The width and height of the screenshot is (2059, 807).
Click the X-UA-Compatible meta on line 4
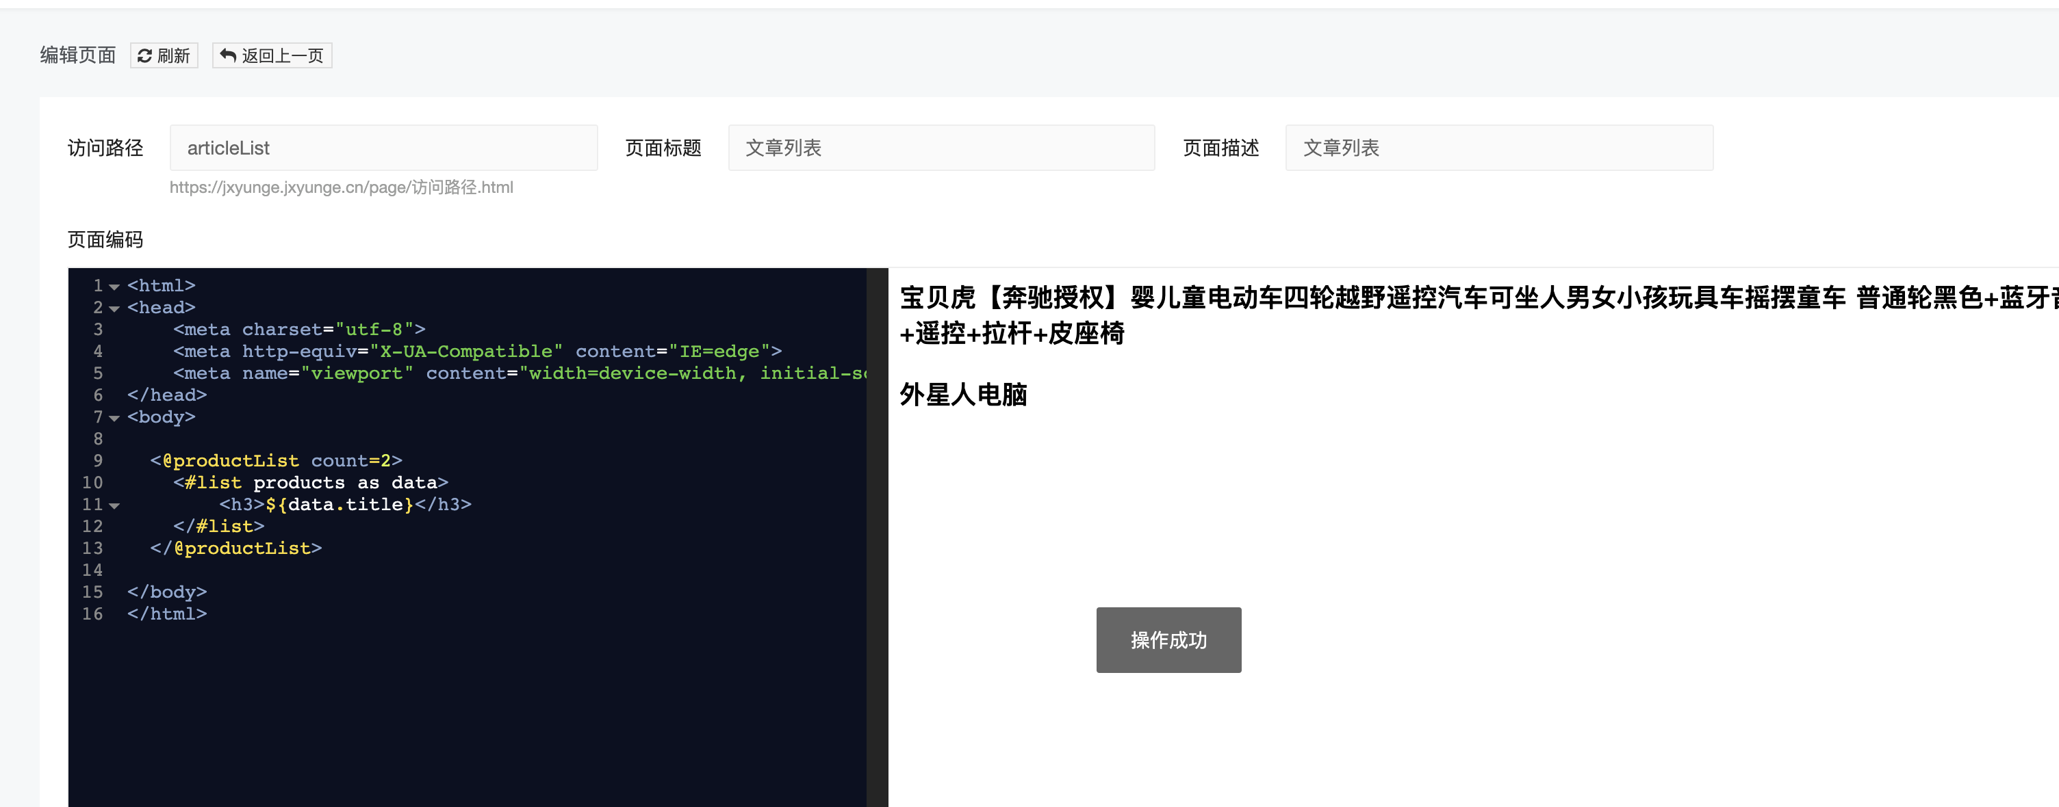477,352
